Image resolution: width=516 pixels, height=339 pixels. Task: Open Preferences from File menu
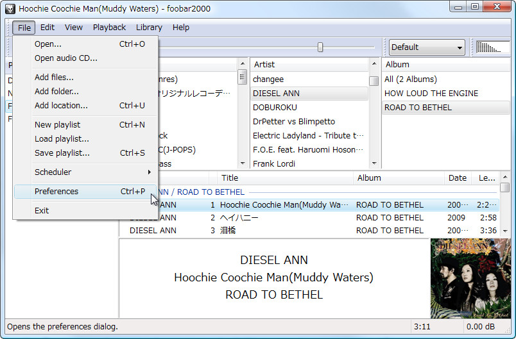85,192
